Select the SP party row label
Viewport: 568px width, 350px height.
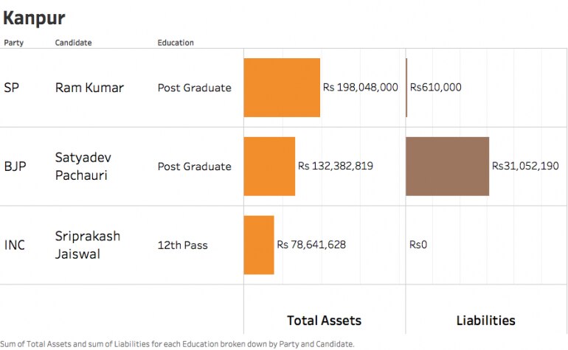coord(12,88)
